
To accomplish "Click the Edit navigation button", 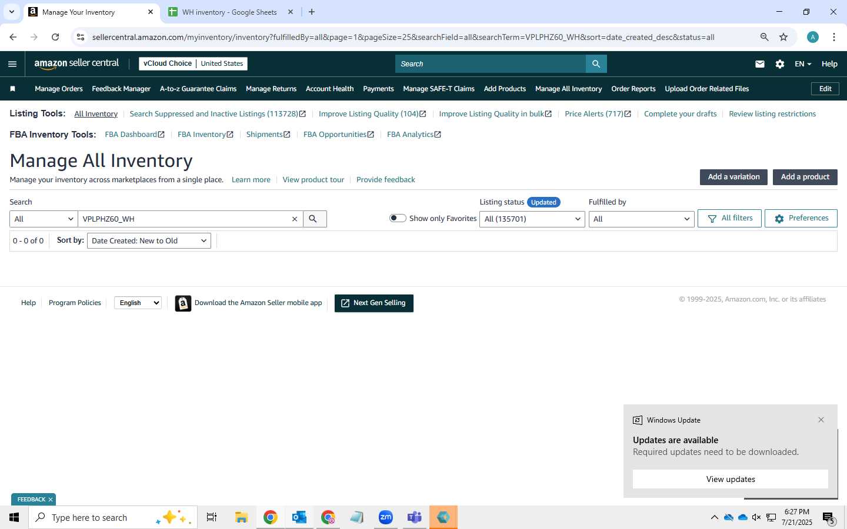I will click(x=825, y=89).
